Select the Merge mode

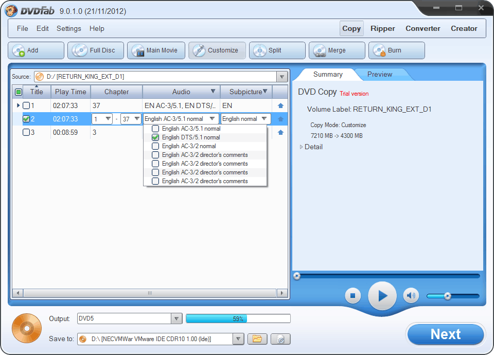[337, 50]
